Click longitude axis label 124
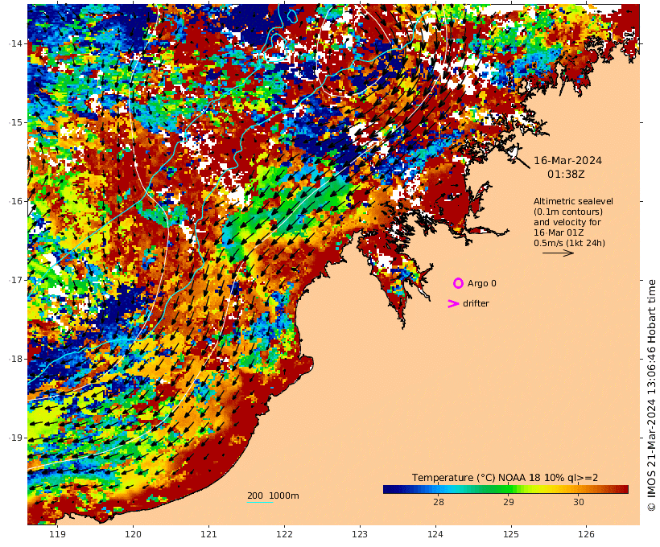This screenshot has height=547, width=660. [x=435, y=534]
